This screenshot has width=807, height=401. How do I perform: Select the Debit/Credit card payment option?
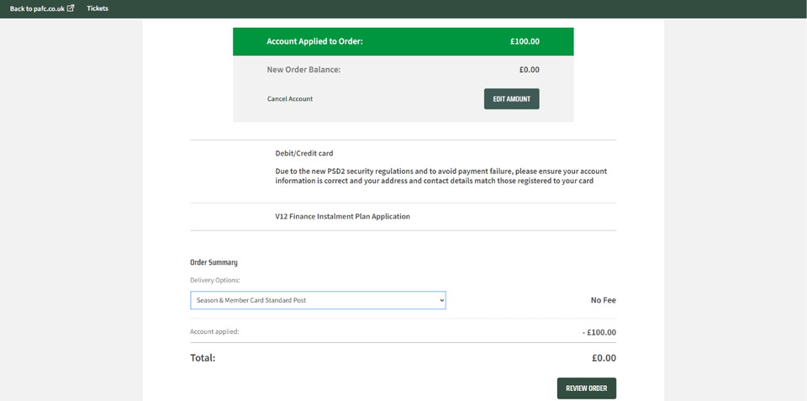coord(304,153)
